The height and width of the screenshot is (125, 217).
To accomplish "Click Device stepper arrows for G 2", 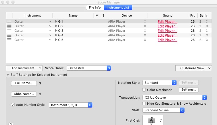I will coord(145,26).
